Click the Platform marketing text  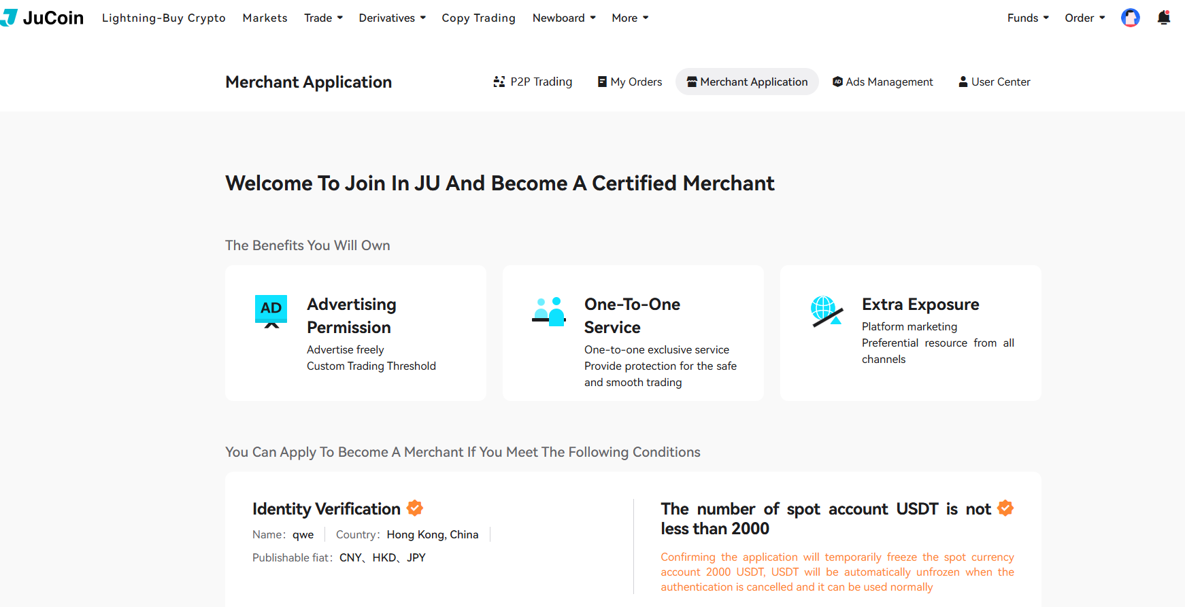pos(909,326)
